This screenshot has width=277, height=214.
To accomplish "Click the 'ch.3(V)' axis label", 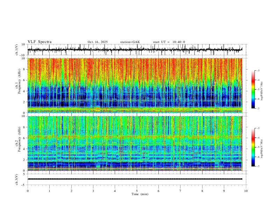I will pos(17,179).
